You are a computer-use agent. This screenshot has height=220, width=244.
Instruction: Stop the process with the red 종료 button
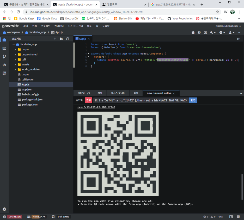click(x=89, y=100)
